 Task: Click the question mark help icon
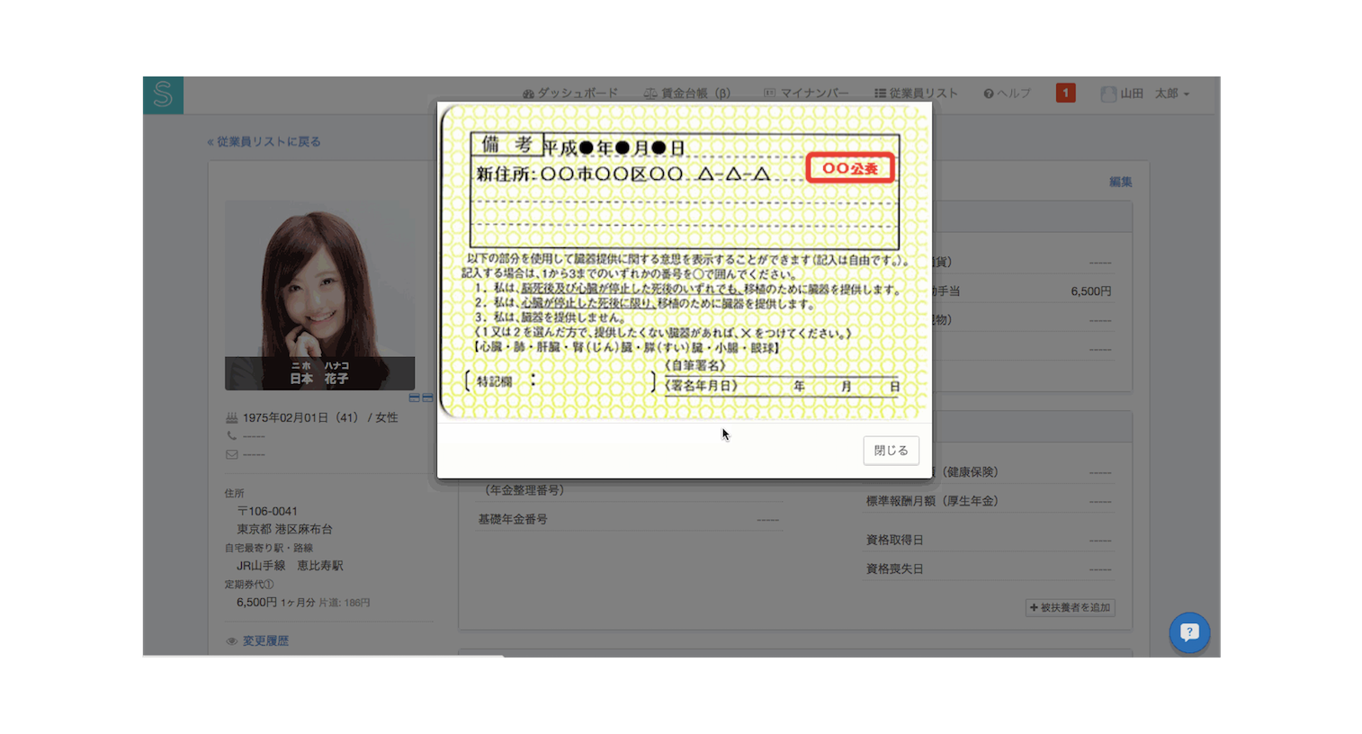click(x=990, y=94)
